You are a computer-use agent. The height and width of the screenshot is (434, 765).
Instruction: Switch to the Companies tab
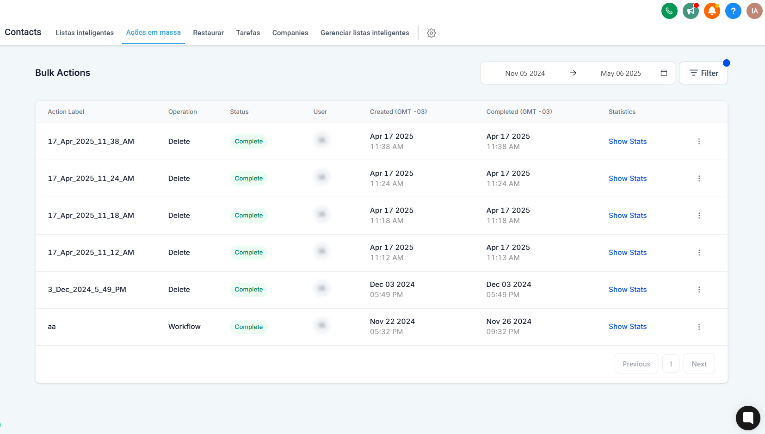click(x=290, y=33)
